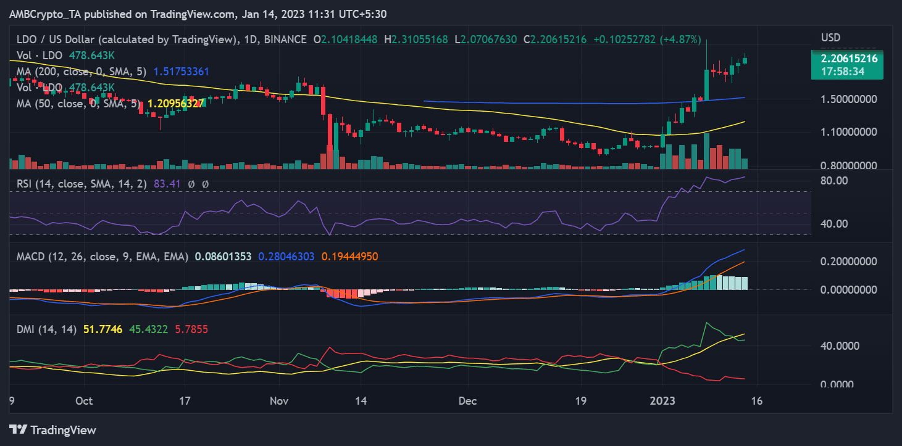Click the 0.20000000 level on MACD axis
The height and width of the screenshot is (446, 902).
point(849,262)
